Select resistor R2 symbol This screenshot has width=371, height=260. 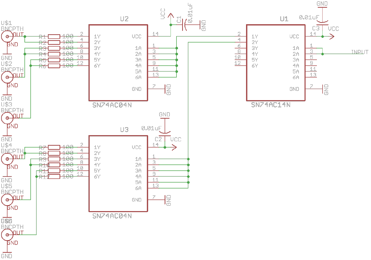[54, 42]
